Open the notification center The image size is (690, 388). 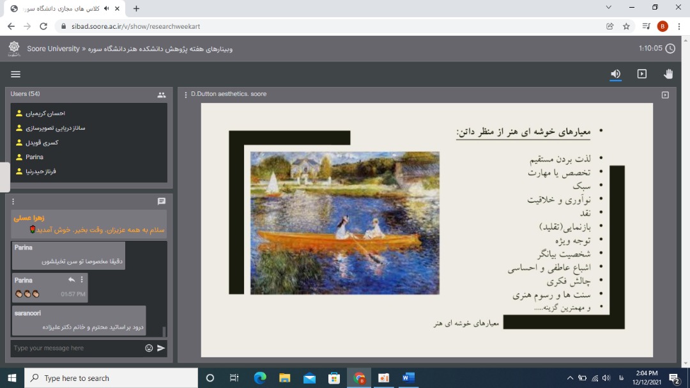click(675, 378)
